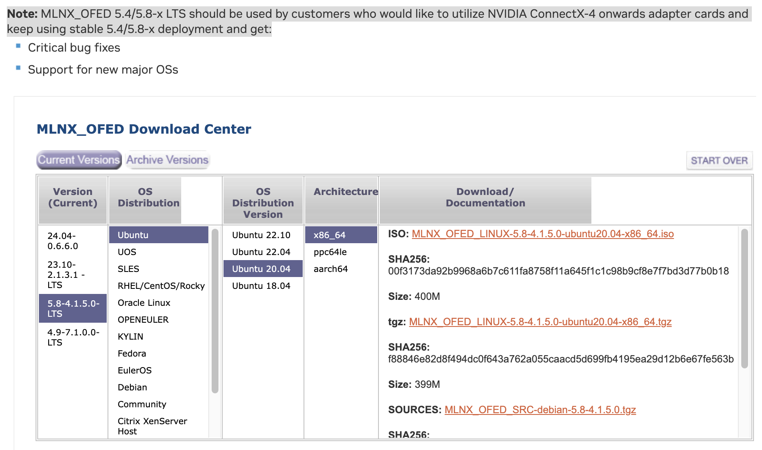Click the Size: 399M text
Image resolution: width=762 pixels, height=450 pixels.
(x=414, y=384)
